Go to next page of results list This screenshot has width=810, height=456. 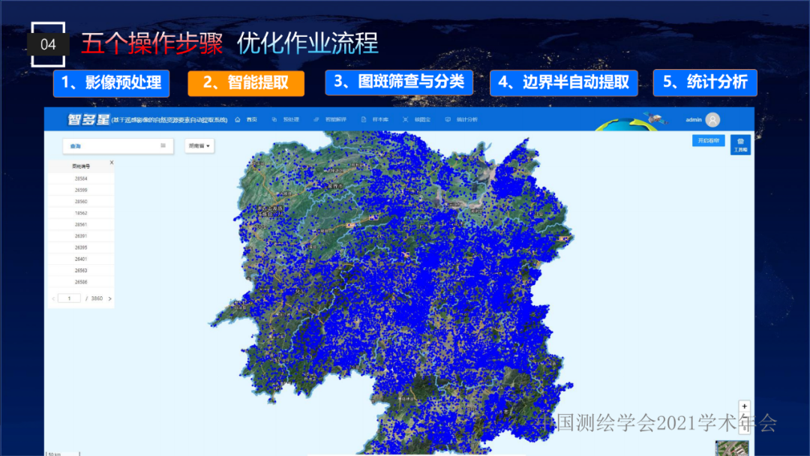point(109,298)
